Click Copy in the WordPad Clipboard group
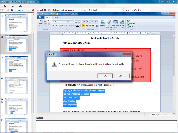The height and width of the screenshot is (133, 178). (47, 24)
